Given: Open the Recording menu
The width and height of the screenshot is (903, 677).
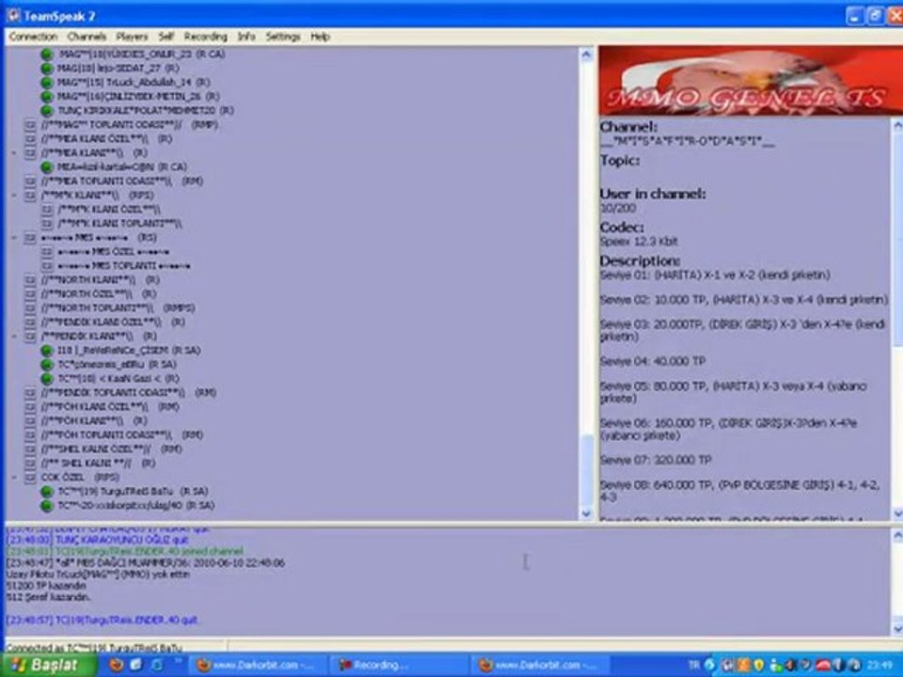Looking at the screenshot, I should [206, 37].
